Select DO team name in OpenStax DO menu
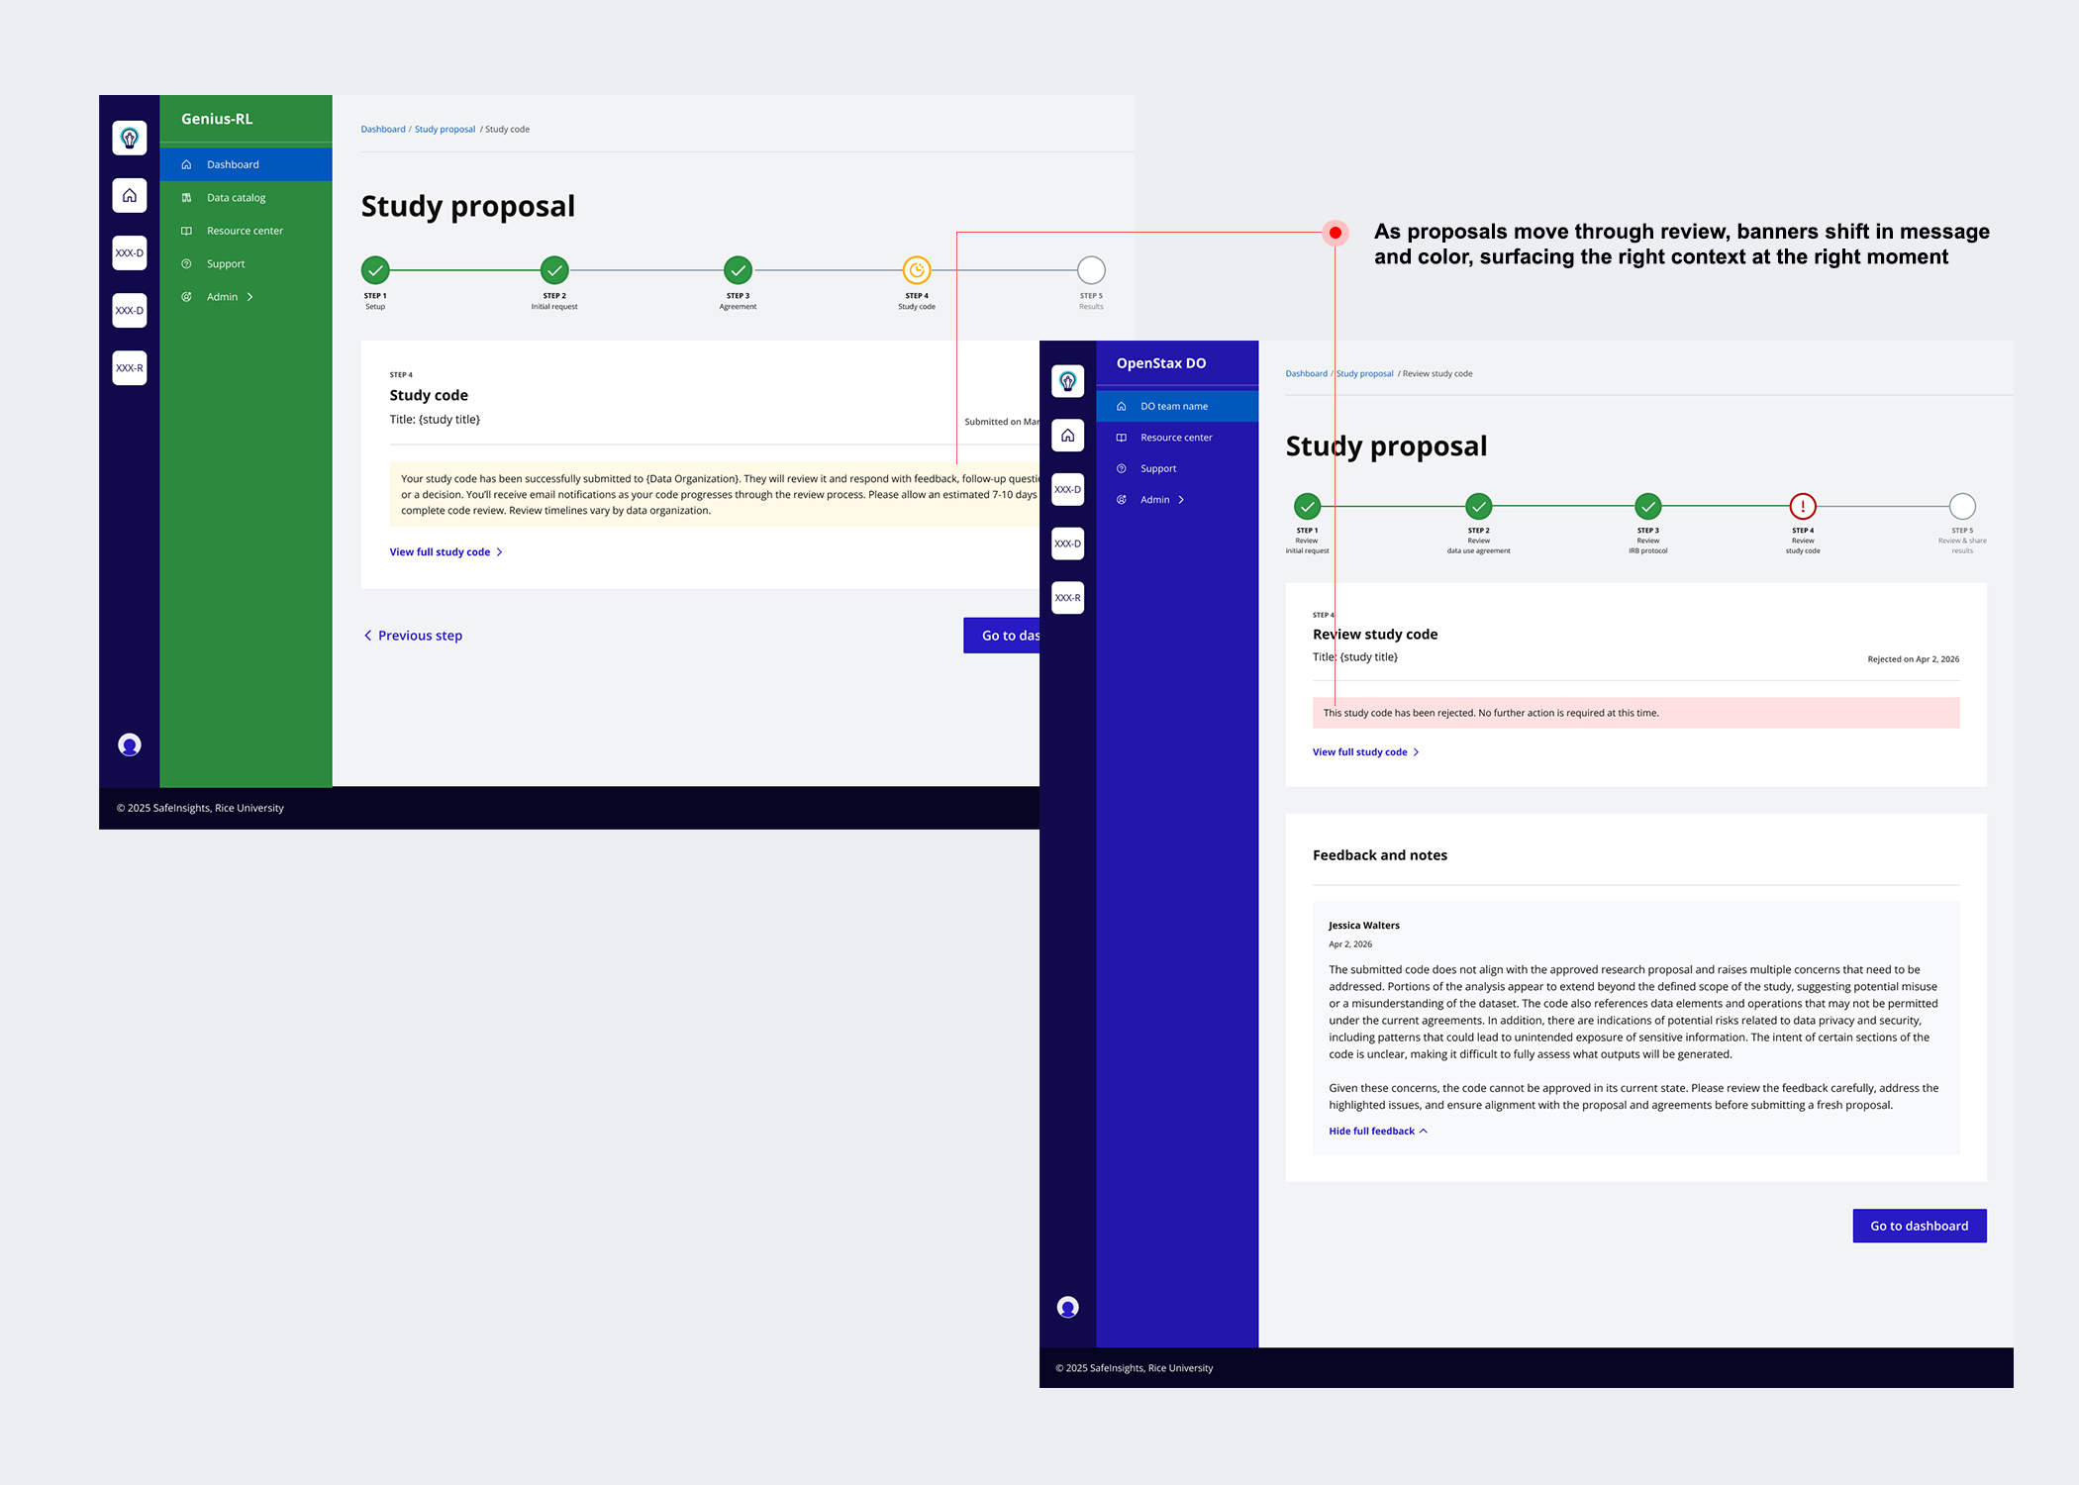The height and width of the screenshot is (1485, 2079). 1174,406
